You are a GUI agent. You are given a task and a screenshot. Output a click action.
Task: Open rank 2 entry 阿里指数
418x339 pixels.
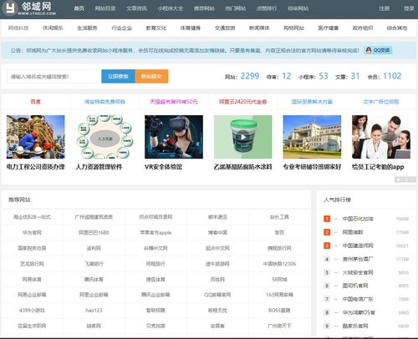[x=353, y=232]
